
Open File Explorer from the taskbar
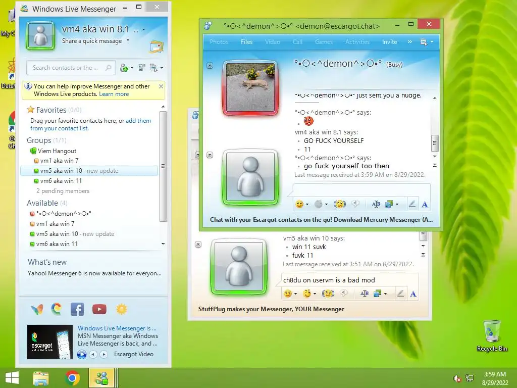point(40,378)
